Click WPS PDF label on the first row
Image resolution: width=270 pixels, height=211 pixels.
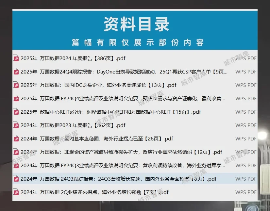245,58
